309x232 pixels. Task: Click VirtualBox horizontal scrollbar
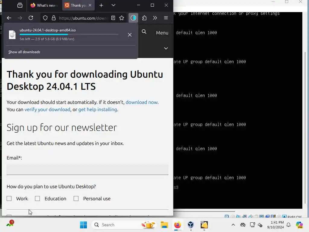204,211
